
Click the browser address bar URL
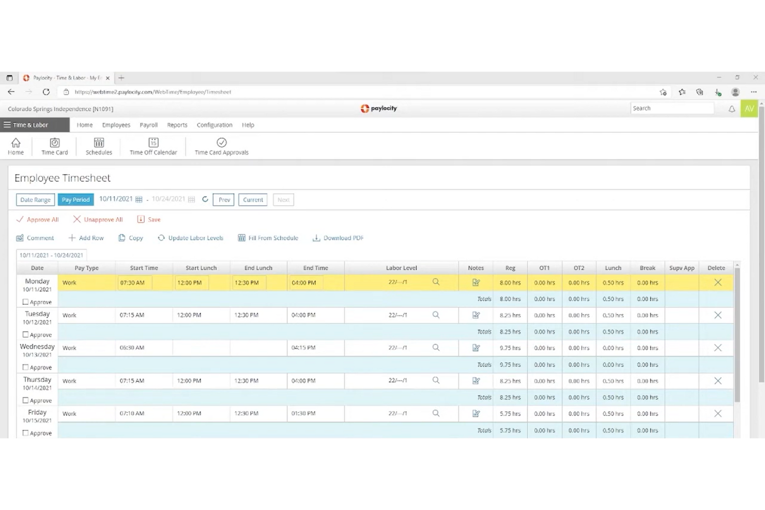coord(153,92)
